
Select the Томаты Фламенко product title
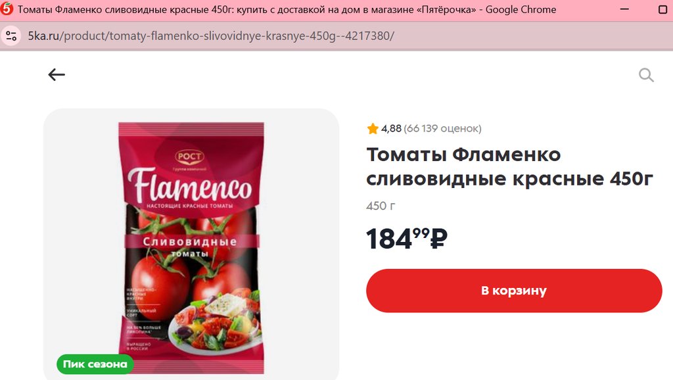click(x=509, y=166)
